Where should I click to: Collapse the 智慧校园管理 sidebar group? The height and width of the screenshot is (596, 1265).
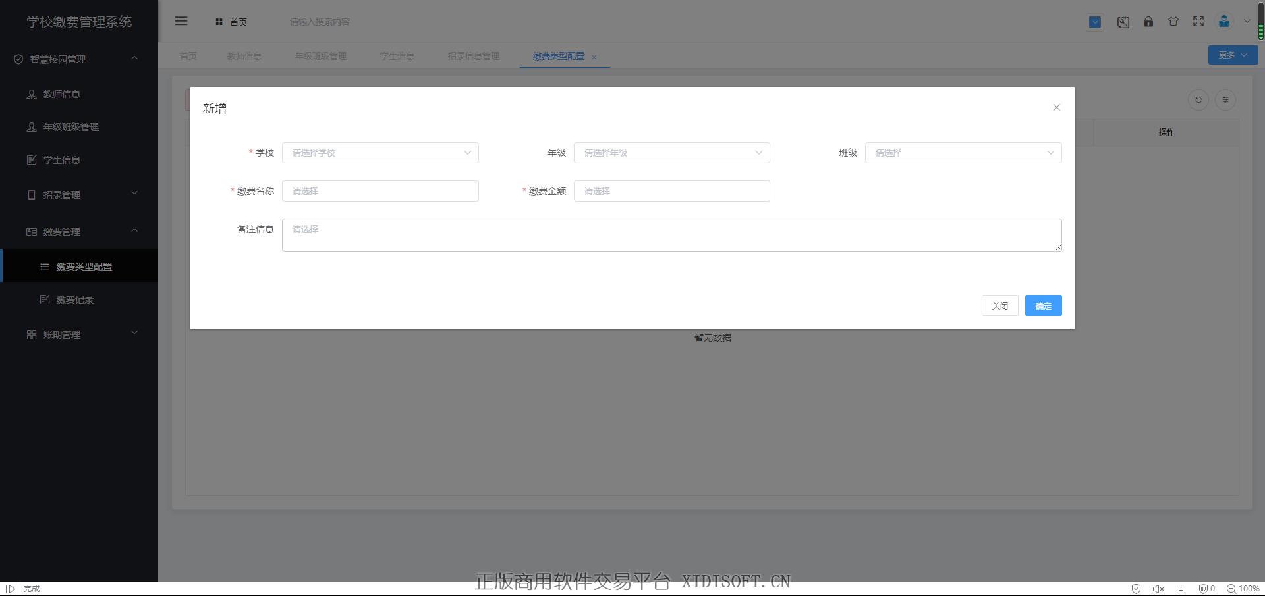pyautogui.click(x=79, y=59)
